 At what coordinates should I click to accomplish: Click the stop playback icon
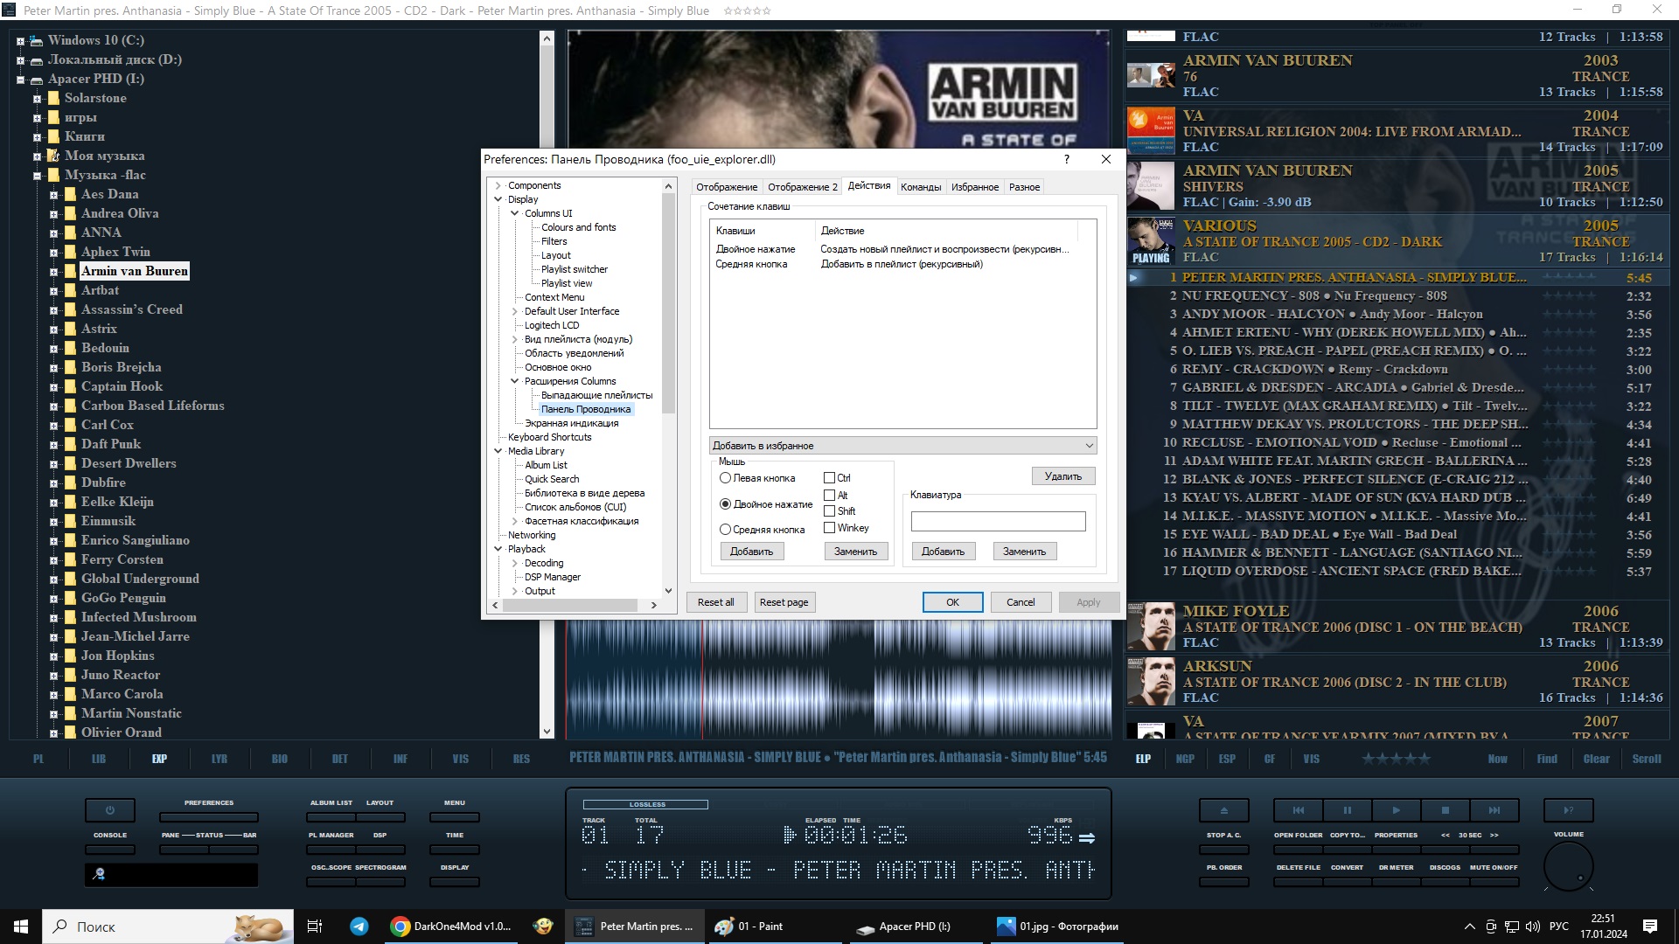[x=1446, y=810]
